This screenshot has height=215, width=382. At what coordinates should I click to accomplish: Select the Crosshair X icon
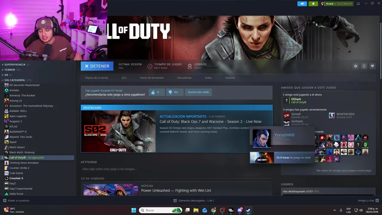pos(6,178)
